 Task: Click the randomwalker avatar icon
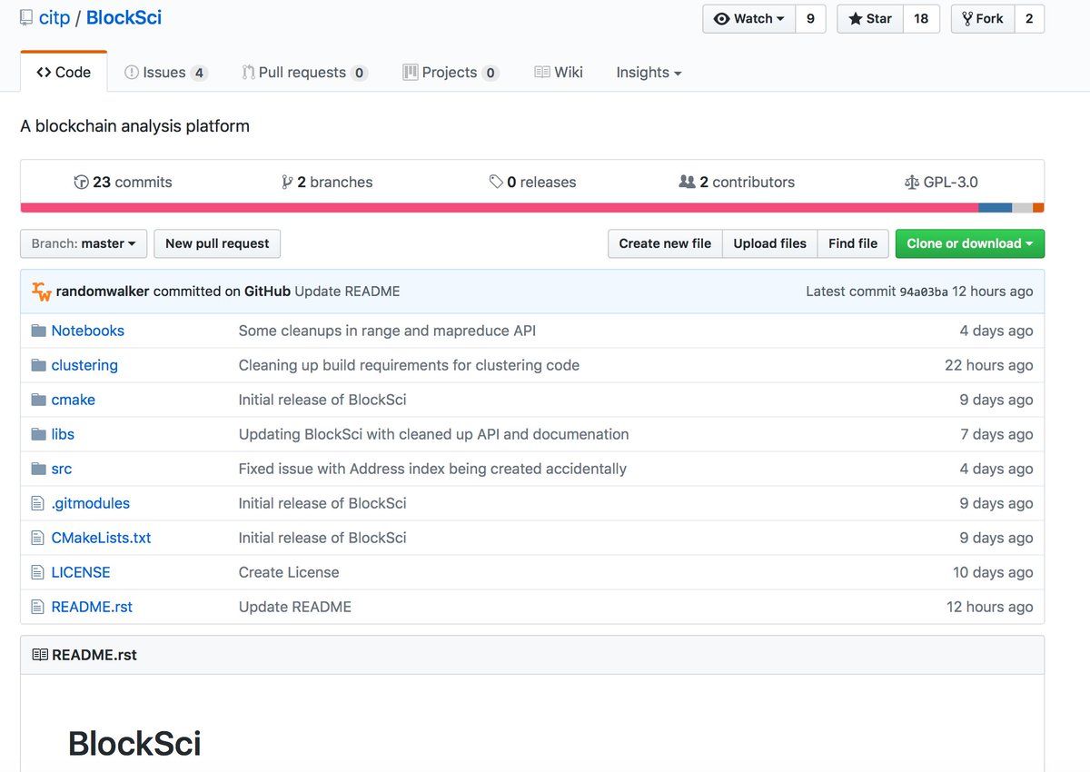tap(41, 292)
